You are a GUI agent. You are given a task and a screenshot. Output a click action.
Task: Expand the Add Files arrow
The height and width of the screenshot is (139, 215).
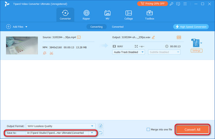[x=26, y=27]
